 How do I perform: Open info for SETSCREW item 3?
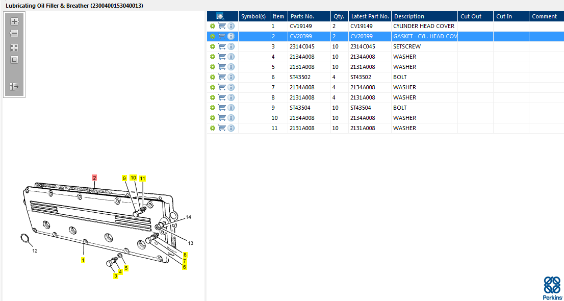[x=231, y=46]
